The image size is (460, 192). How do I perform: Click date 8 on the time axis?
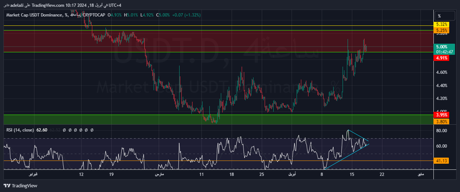(x=322, y=174)
